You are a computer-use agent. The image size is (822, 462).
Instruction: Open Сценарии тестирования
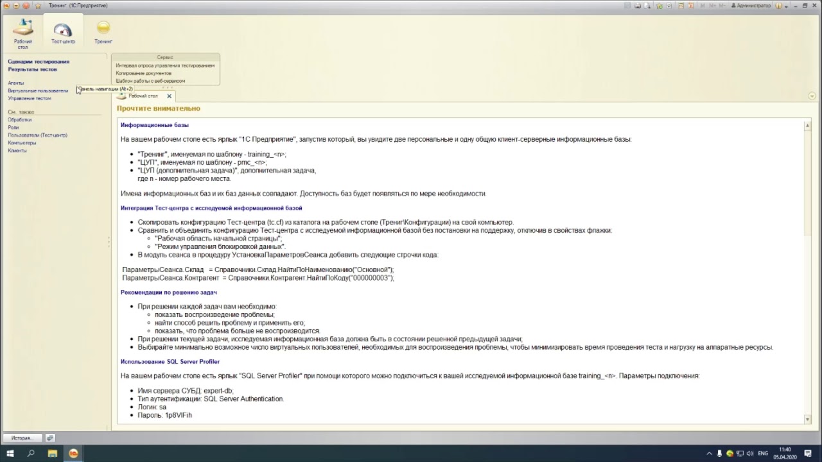tap(39, 62)
